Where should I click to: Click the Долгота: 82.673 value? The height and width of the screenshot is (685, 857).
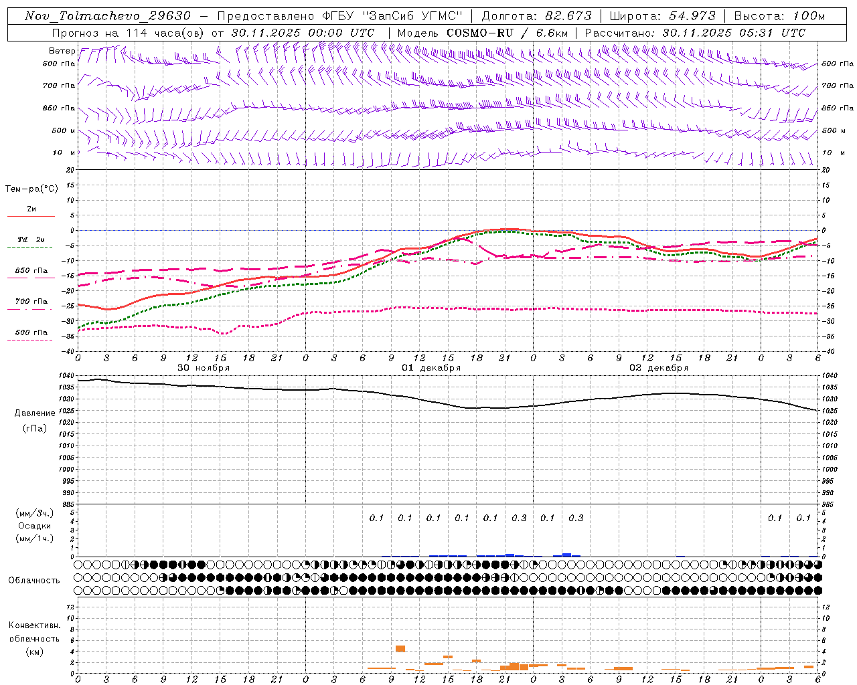536,16
